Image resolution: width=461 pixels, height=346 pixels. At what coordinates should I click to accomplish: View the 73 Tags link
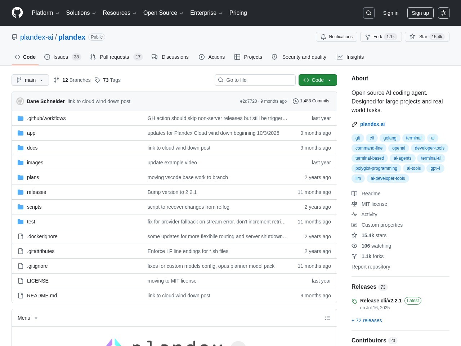[107, 80]
